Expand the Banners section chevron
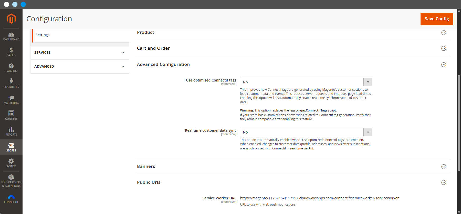 [444, 167]
